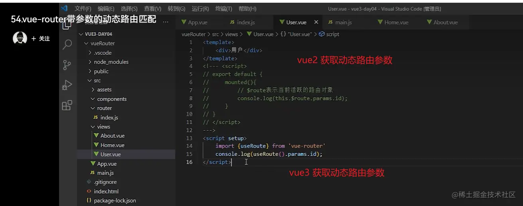This screenshot has height=206, width=523.
Task: Click line number 14 in the gutter
Action: tap(189, 146)
